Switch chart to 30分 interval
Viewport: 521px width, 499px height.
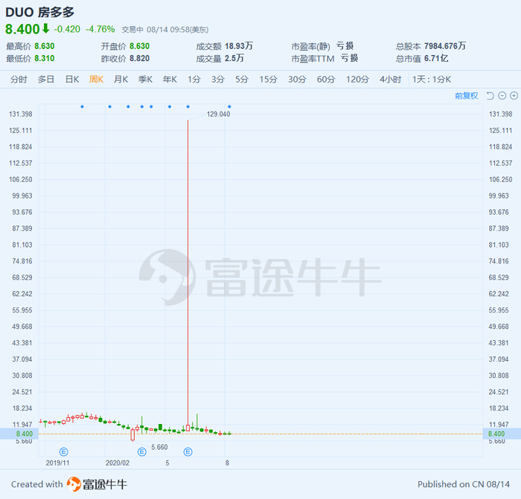point(297,80)
